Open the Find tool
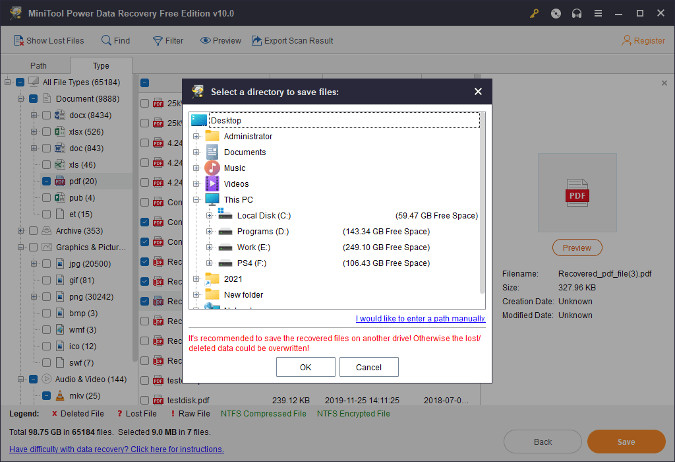 (115, 40)
